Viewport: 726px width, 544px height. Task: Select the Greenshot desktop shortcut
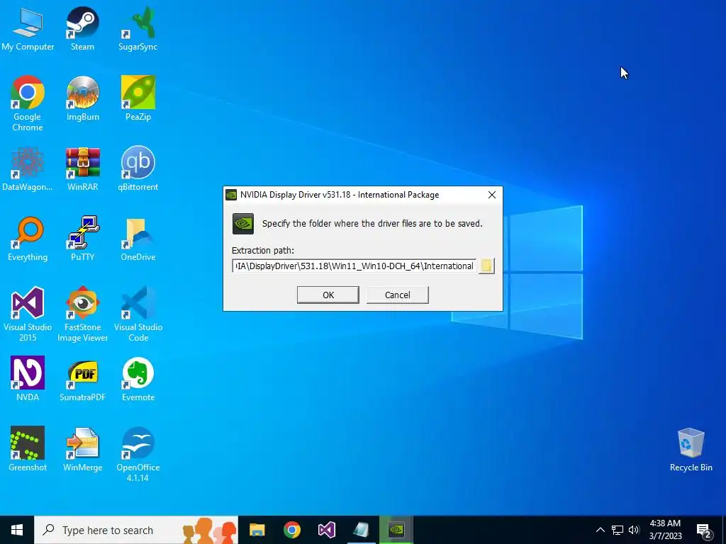tap(28, 449)
